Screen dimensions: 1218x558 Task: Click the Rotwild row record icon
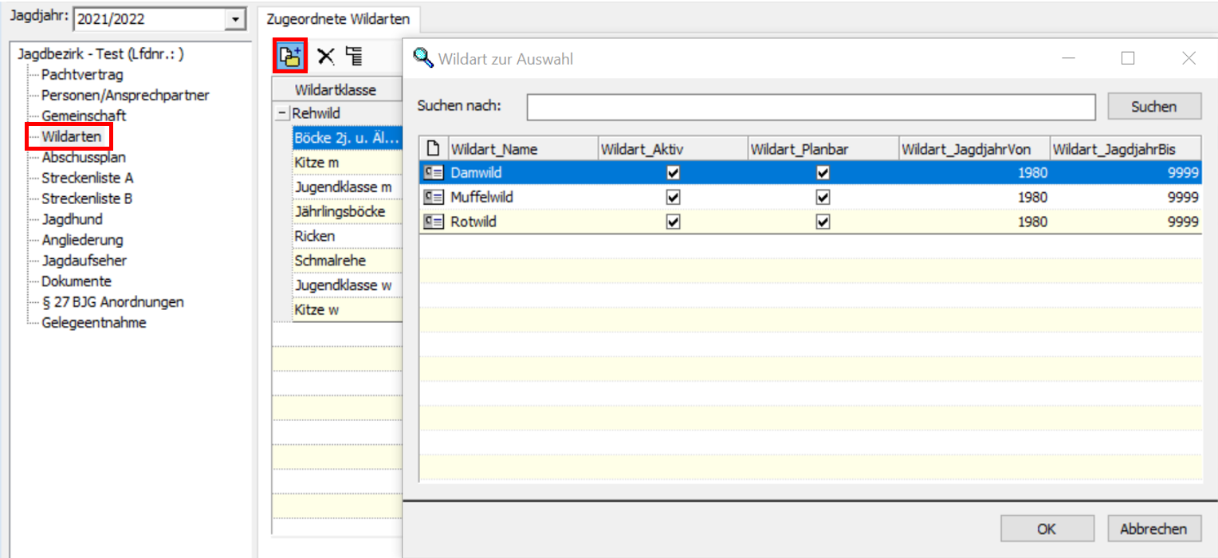click(434, 222)
